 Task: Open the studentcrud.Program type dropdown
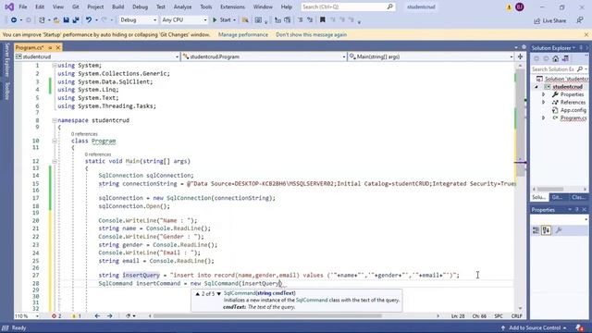tap(264, 56)
